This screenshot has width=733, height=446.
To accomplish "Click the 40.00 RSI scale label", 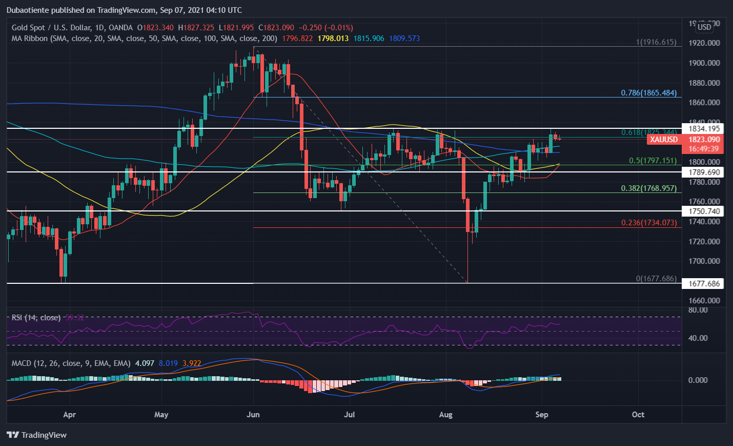I will (x=698, y=338).
